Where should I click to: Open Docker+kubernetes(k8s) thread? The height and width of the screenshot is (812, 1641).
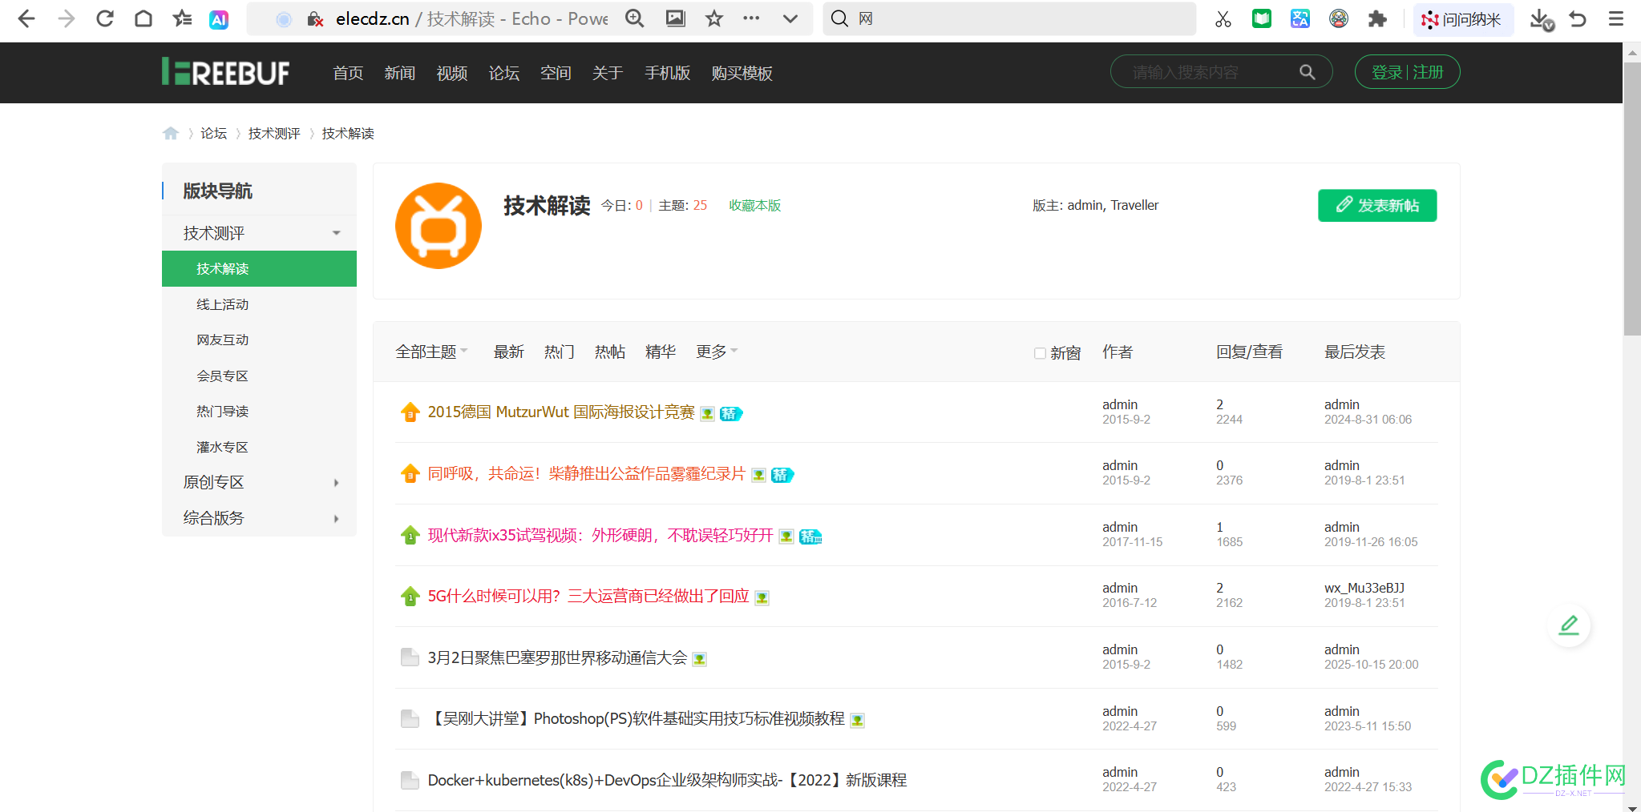667,780
